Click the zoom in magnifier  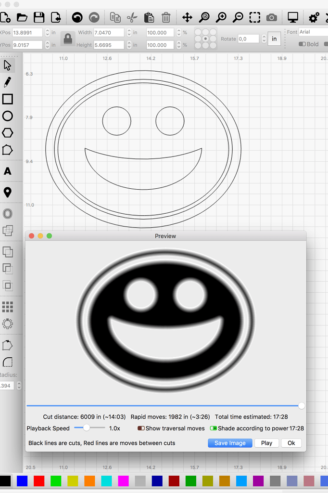pos(221,17)
